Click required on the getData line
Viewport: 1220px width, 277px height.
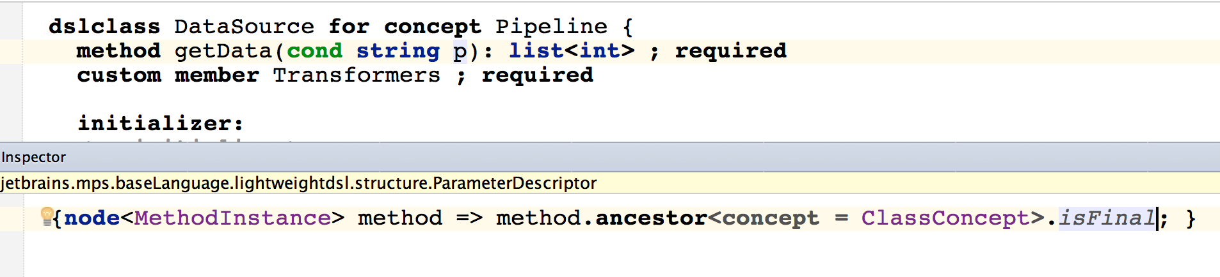pyautogui.click(x=730, y=51)
